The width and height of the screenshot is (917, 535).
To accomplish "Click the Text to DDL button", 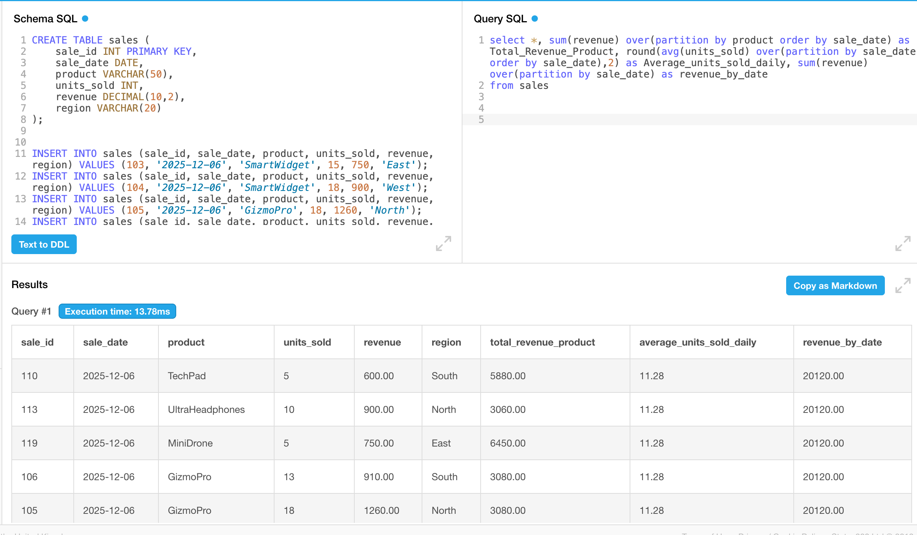I will (x=43, y=244).
